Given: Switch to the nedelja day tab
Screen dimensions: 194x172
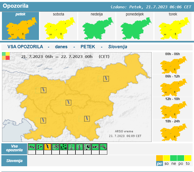Looking at the screenshot, I should [97, 26].
